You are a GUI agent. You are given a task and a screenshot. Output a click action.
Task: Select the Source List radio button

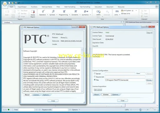coord(95,77)
